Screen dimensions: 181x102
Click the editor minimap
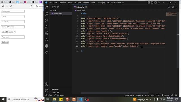pyautogui.click(x=172, y=14)
